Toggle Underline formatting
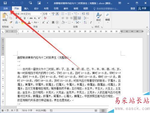The width and height of the screenshot is (150, 113). coord(25,18)
